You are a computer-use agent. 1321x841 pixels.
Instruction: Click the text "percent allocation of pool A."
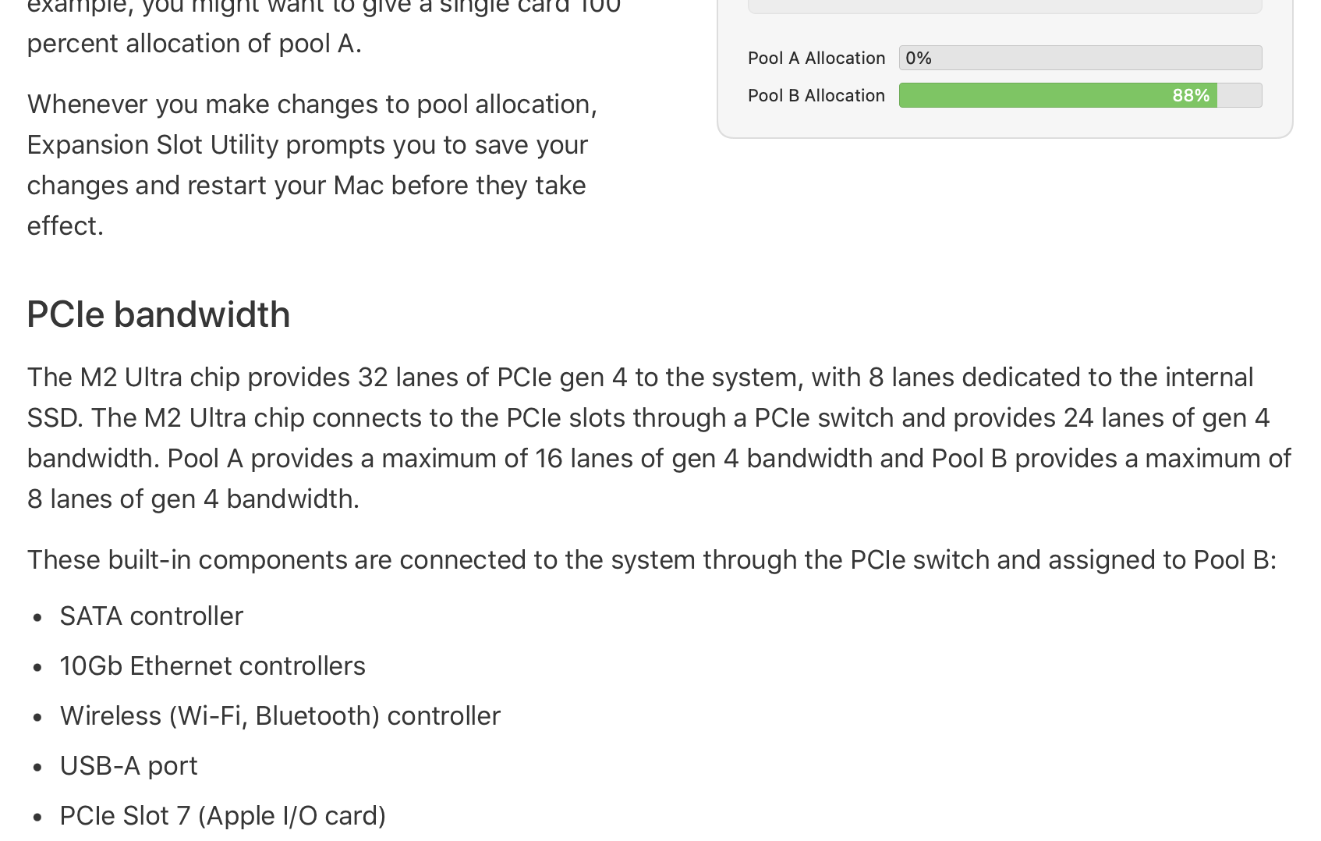tap(194, 43)
